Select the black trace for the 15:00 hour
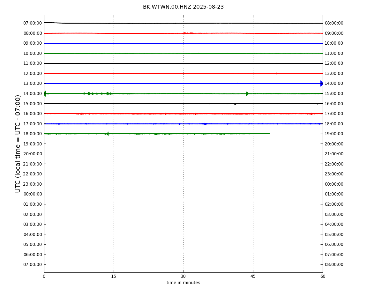367x303 pixels. pyautogui.click(x=183, y=104)
